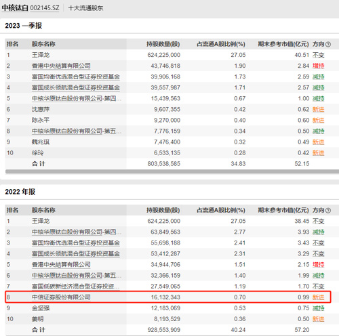Open 富国成长领航混合型证券投资基金 in 2023 table
Screen dimensions: 339x336
click(x=76, y=87)
